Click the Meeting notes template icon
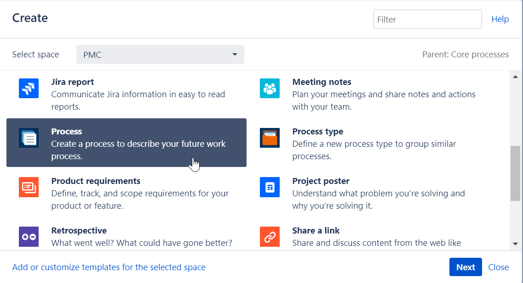Image resolution: width=523 pixels, height=283 pixels. [x=270, y=88]
